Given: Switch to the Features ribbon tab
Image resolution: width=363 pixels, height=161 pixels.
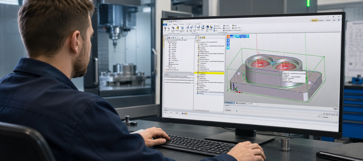Looking at the screenshot, I should [x=175, y=25].
